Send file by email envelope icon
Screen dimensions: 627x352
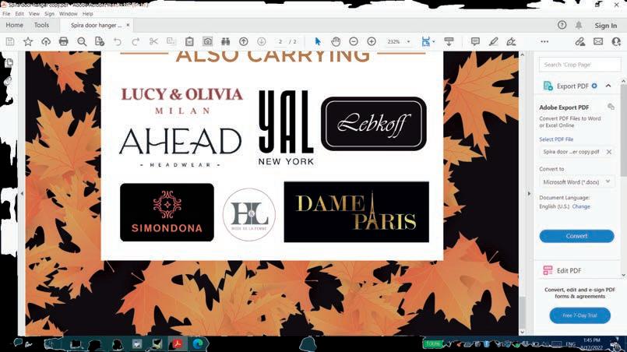598,41
